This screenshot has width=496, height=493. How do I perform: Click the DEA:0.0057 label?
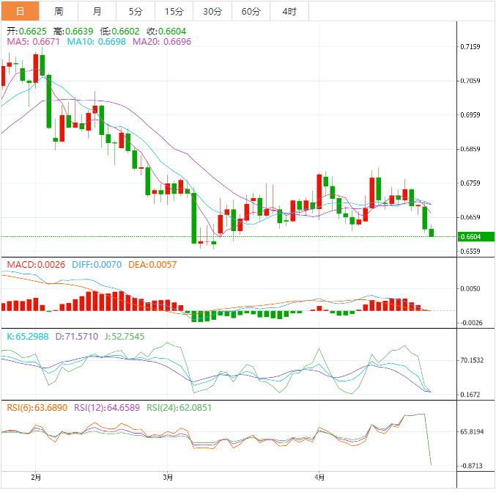tap(152, 265)
